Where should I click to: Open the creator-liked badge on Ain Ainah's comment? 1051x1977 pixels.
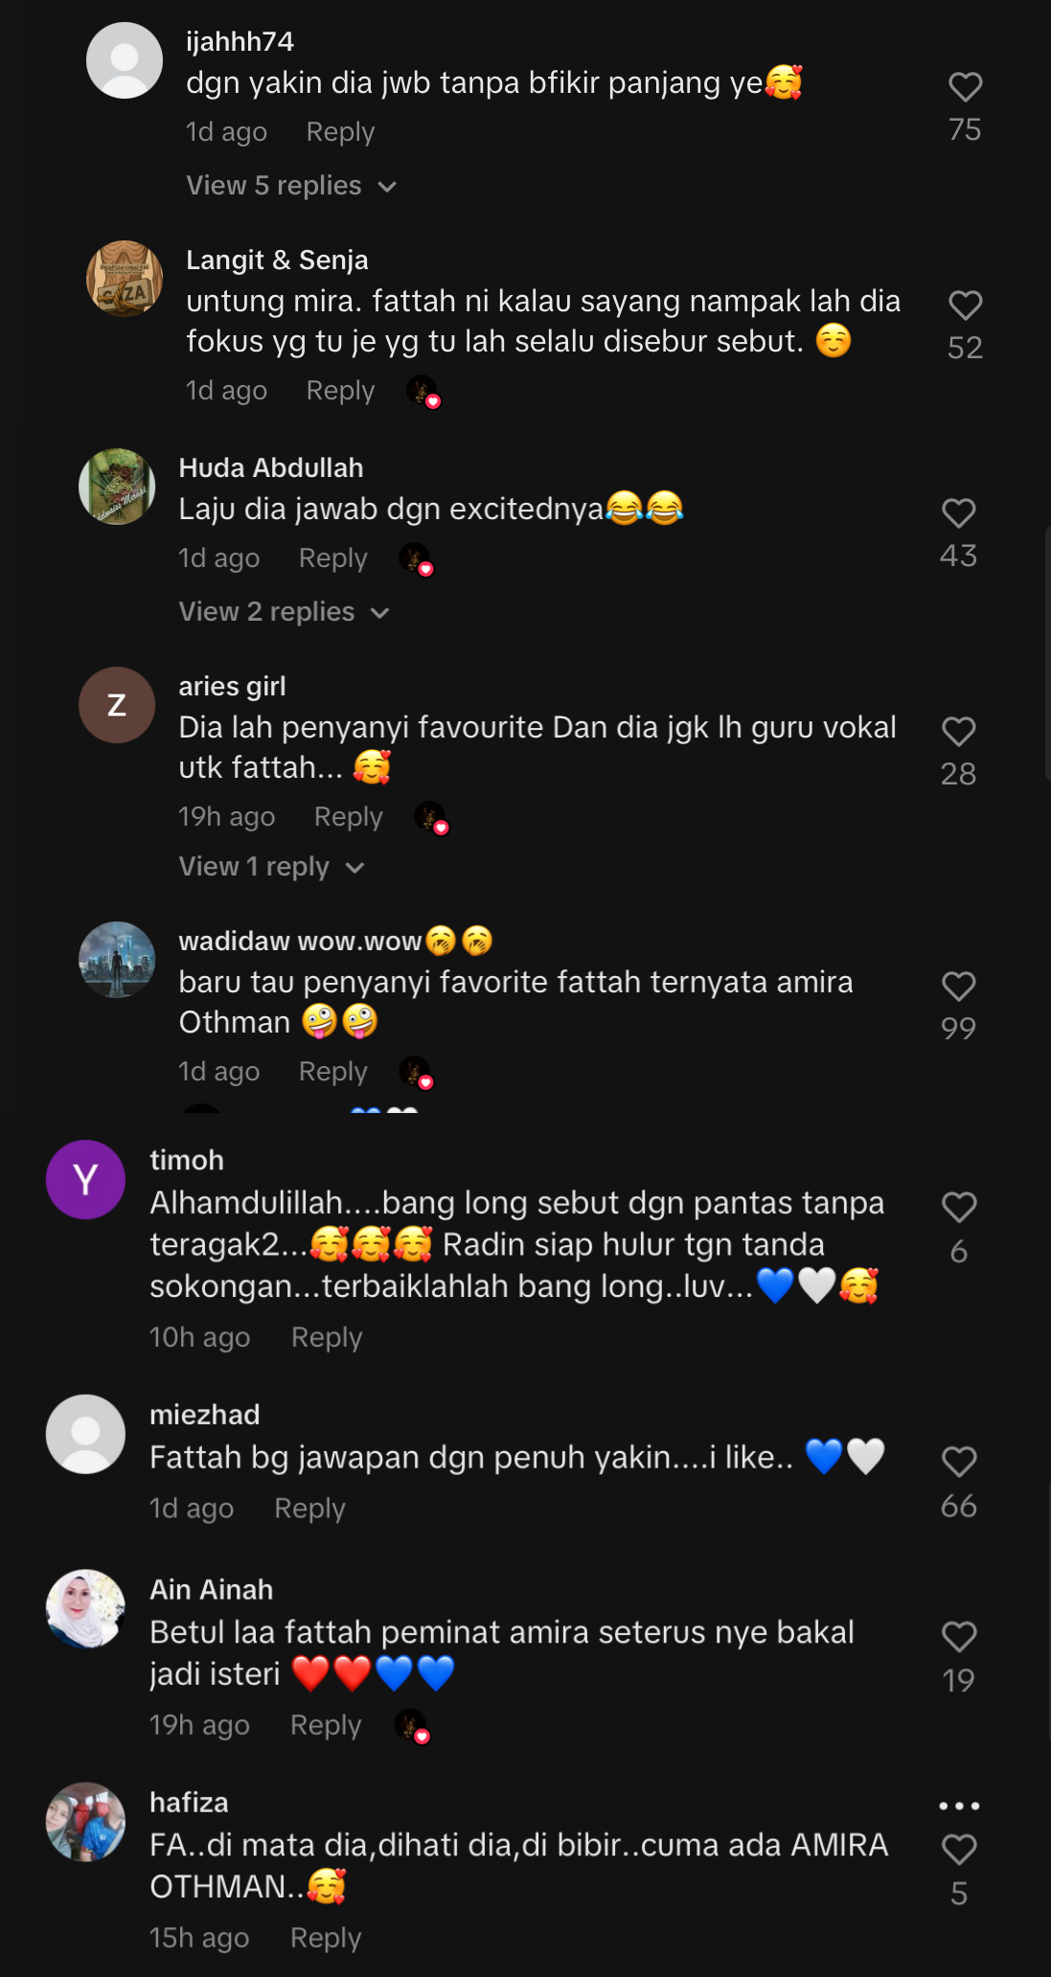tap(412, 1727)
